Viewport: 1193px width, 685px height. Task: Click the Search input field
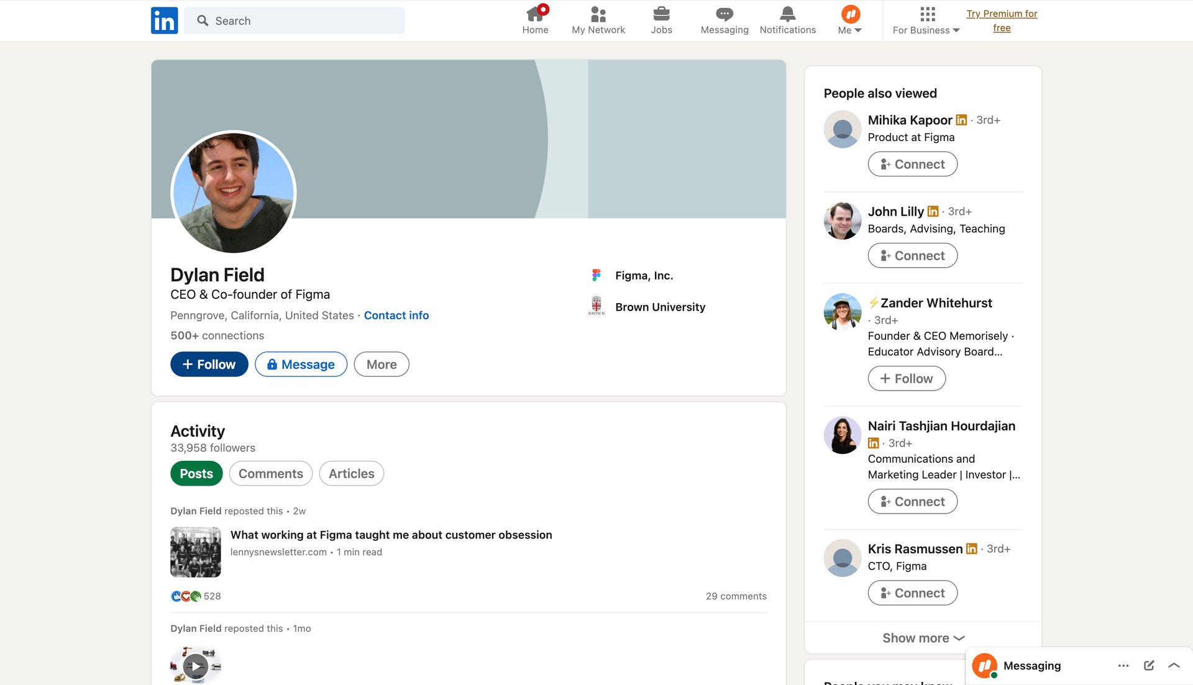tap(295, 20)
